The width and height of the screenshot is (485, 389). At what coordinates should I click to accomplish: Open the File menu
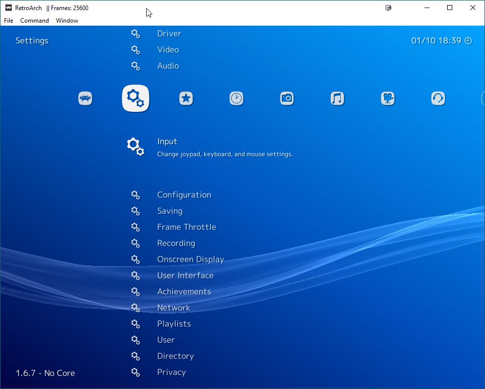point(8,21)
